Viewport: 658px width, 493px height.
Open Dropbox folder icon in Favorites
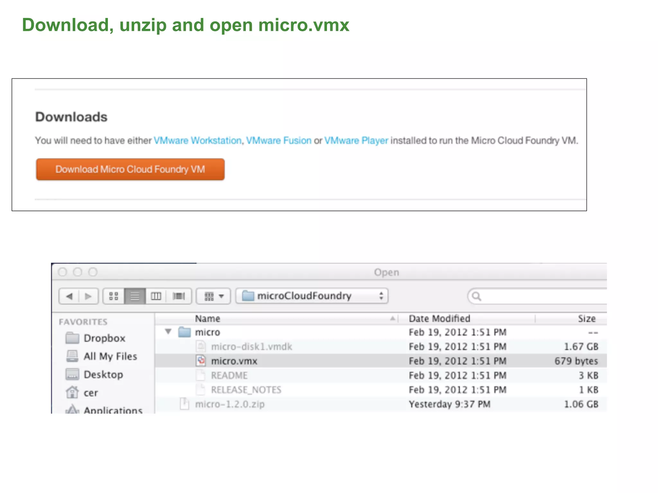tap(72, 338)
